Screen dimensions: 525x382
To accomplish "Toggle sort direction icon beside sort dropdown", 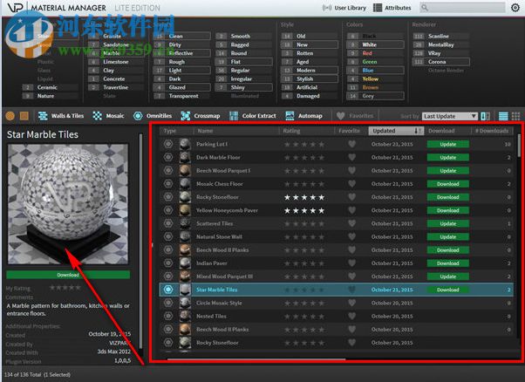I will (485, 116).
